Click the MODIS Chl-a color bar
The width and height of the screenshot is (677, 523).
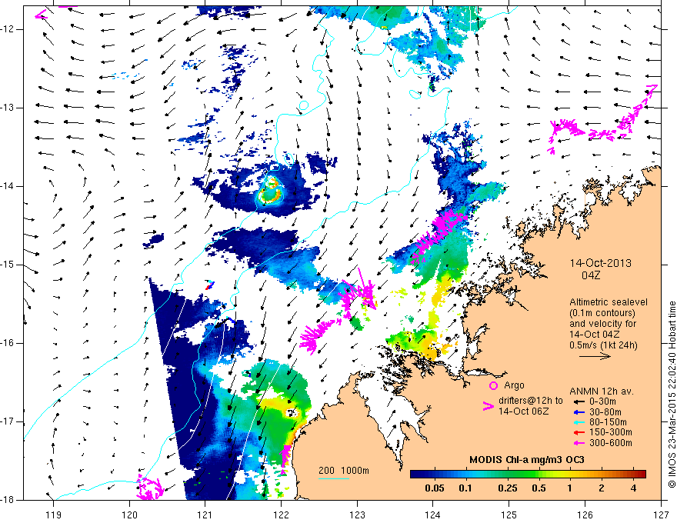(x=528, y=475)
